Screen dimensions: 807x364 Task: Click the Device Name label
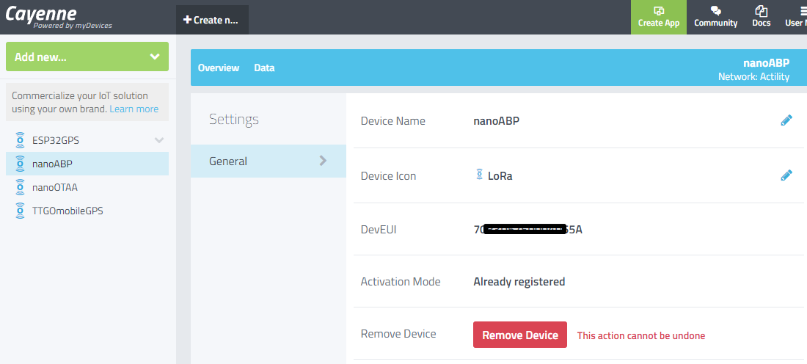click(x=392, y=121)
